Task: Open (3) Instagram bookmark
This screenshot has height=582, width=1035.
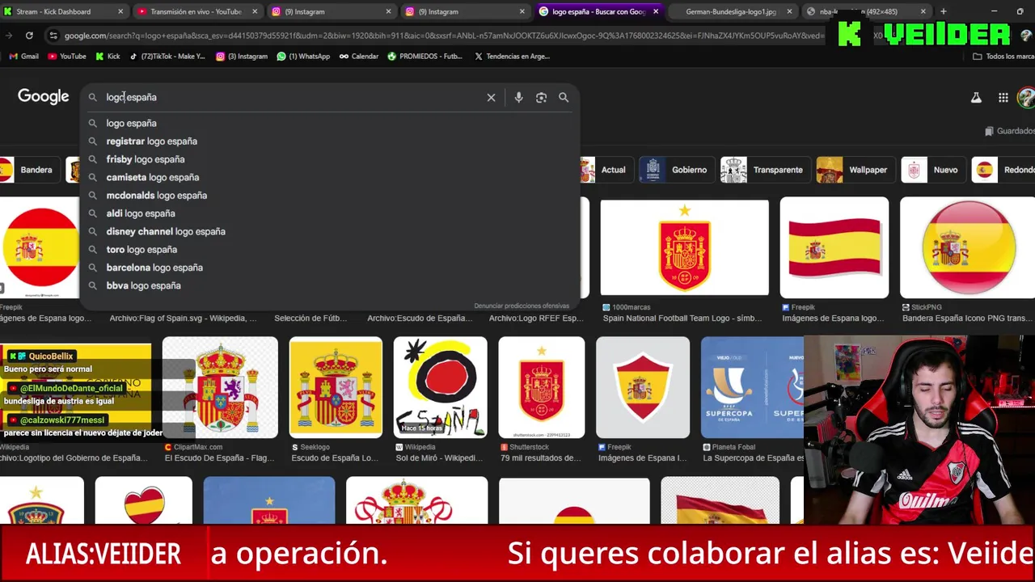Action: pos(241,57)
